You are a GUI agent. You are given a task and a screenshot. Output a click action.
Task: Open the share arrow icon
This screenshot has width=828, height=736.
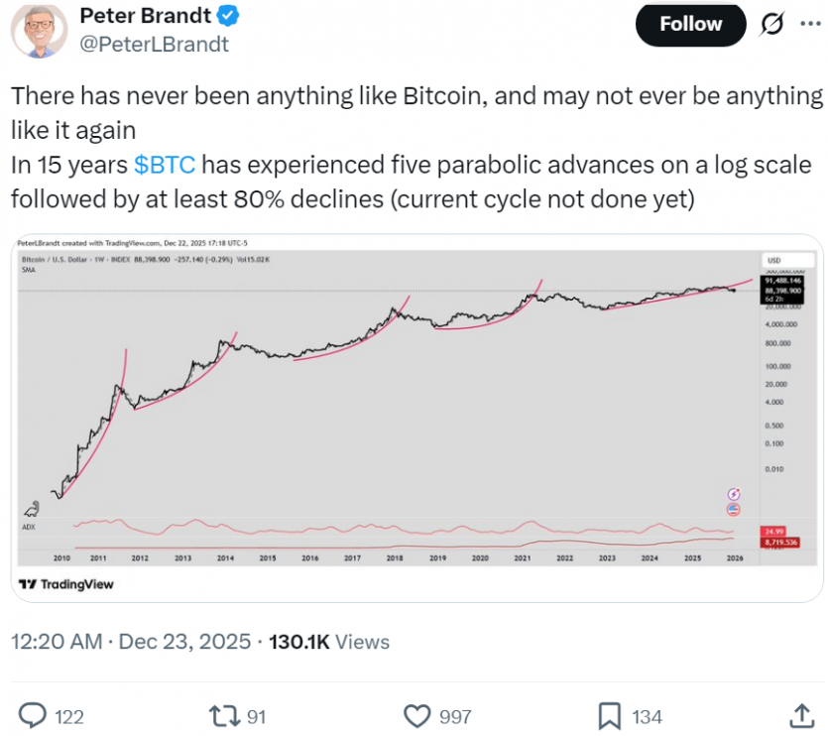800,715
